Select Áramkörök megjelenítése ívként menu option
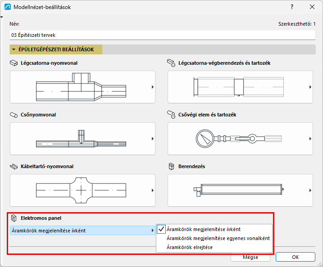Viewport: 323px width, 267px height. [x=214, y=229]
